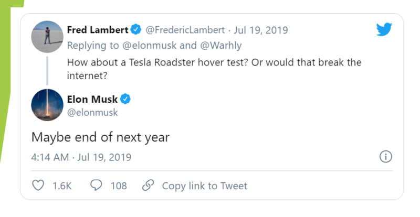Click Elon Musk's verified badge
This screenshot has width=420, height=217.
tap(125, 99)
